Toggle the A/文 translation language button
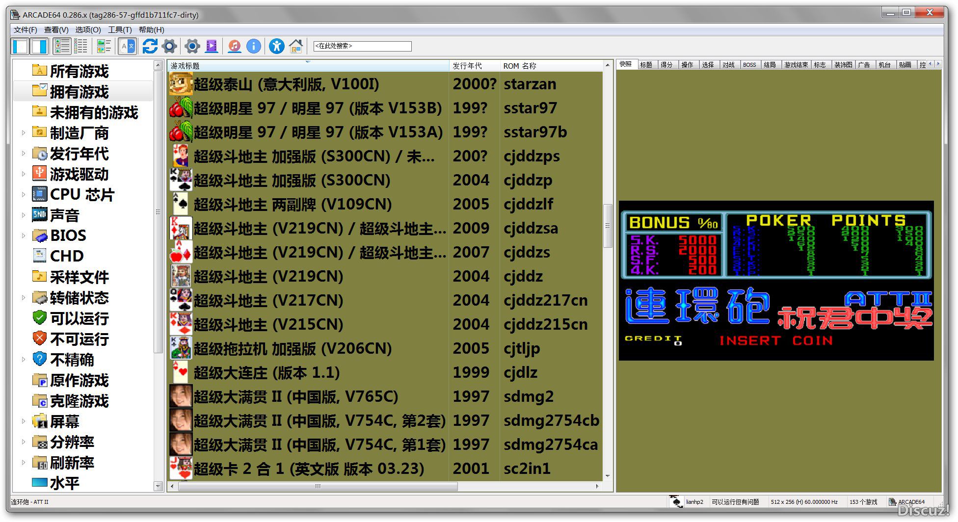Screen dimensions: 958x522 [127, 46]
